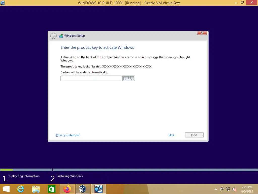
Task: Click the Next button
Action: [194, 135]
